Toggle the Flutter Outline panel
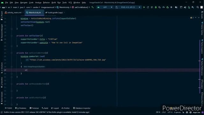 [202, 28]
